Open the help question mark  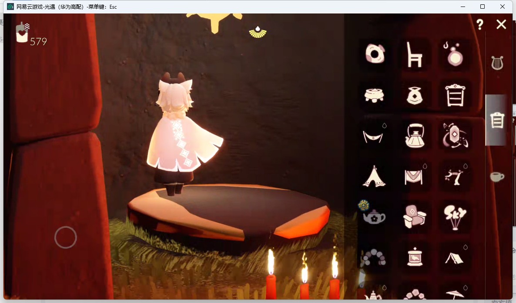click(480, 24)
